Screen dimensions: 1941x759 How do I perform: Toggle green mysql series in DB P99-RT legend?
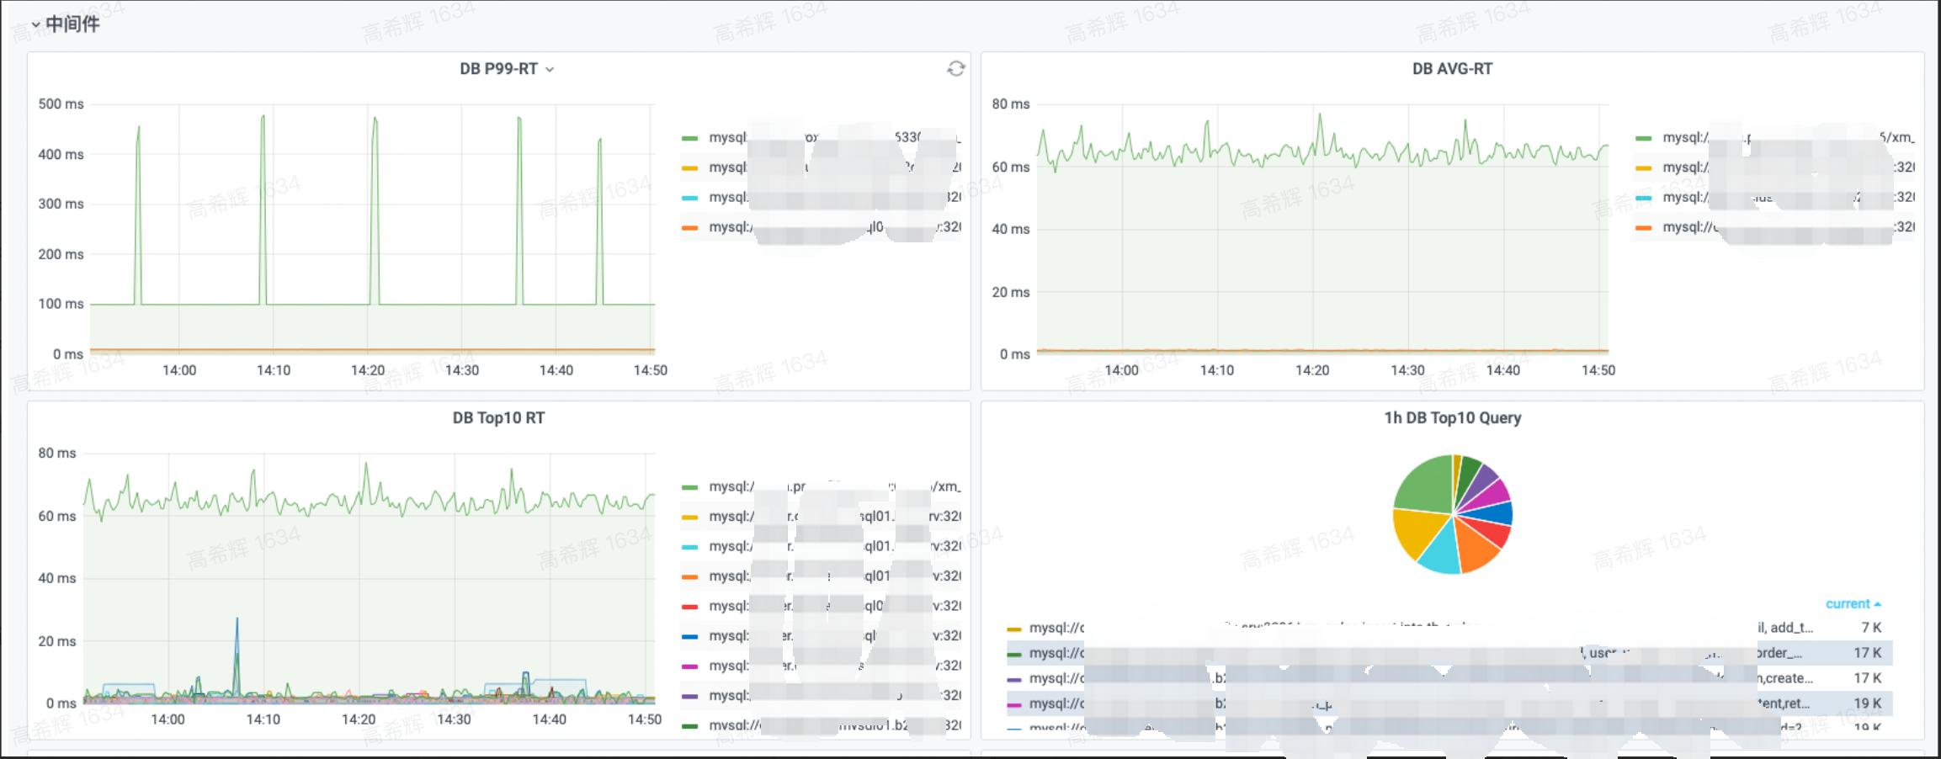[x=821, y=138]
